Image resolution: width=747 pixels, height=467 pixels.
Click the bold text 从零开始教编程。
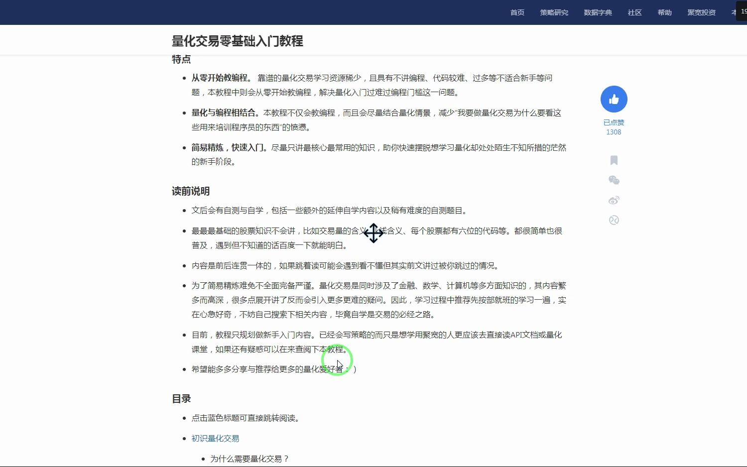[223, 78]
